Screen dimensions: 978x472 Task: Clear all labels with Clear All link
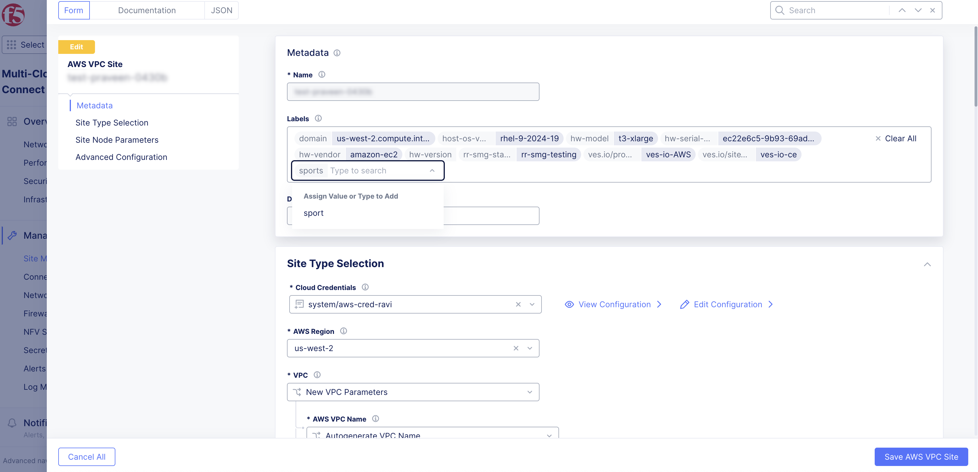[896, 138]
